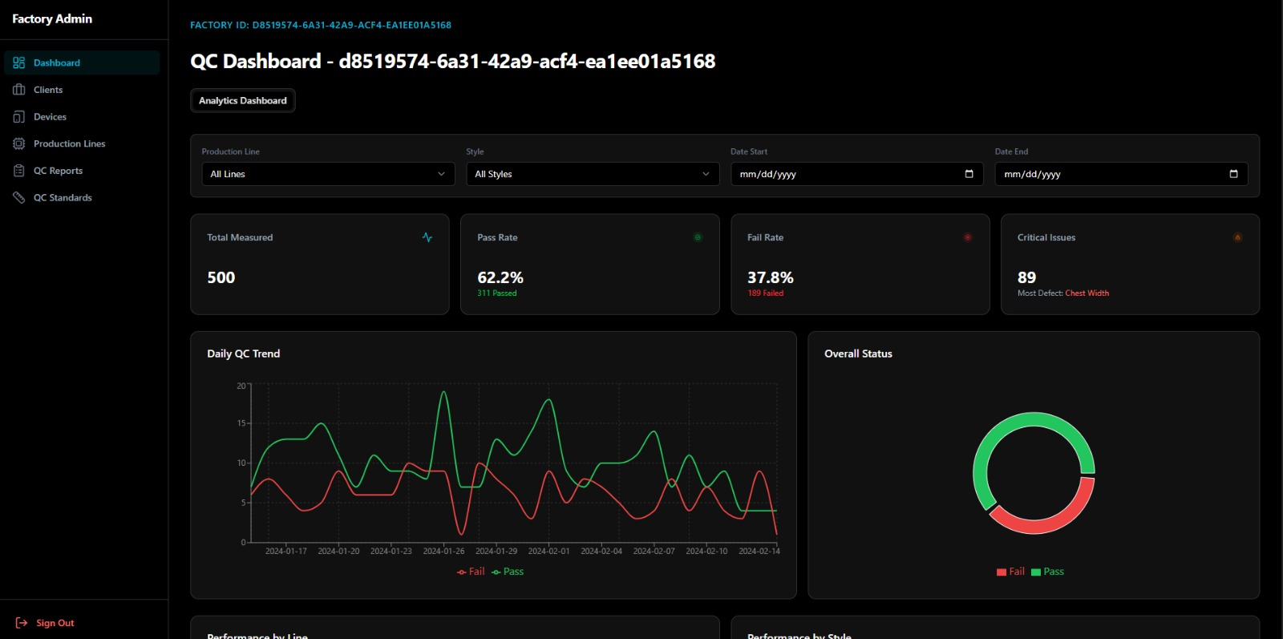Click the 2024-02-14 axis date label
This screenshot has height=639, width=1283.
[759, 551]
